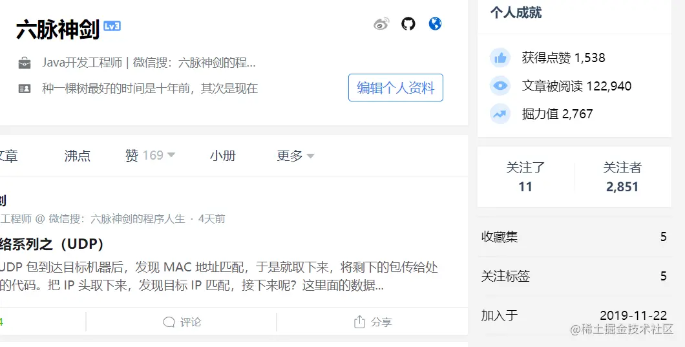Click the join date 2019-11-22
Viewport: 685px width, 347px height.
click(633, 315)
